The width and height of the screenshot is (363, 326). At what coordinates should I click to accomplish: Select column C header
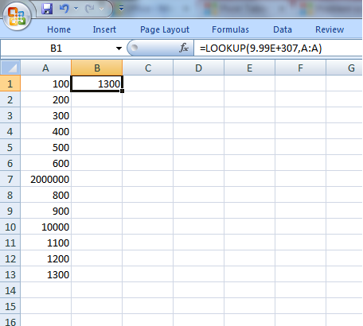click(148, 68)
